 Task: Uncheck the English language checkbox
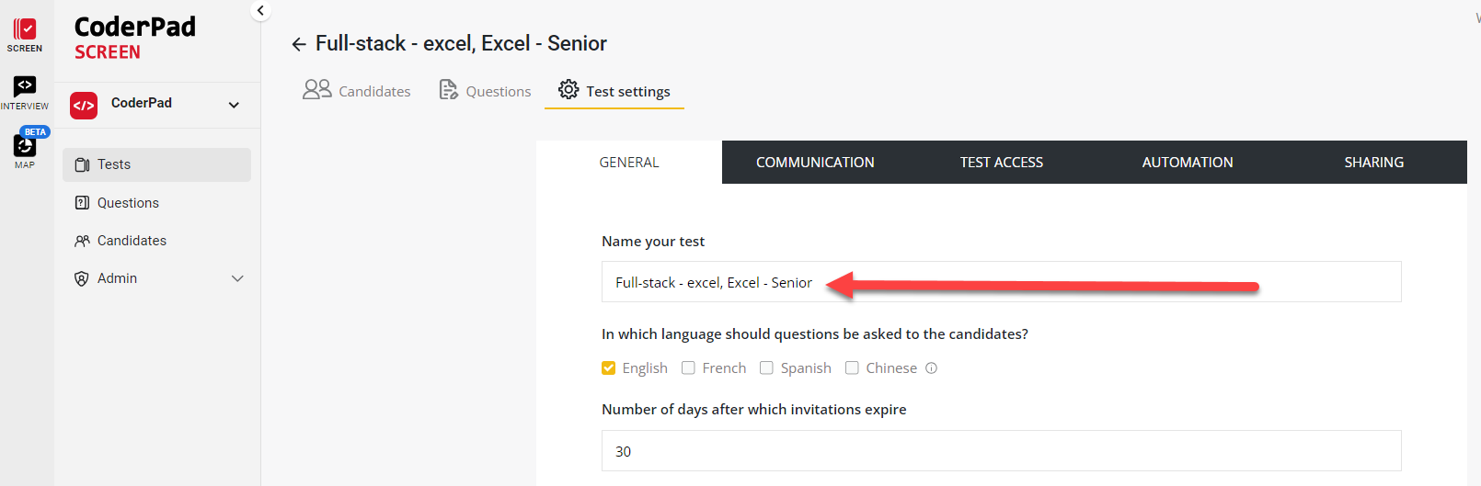[x=609, y=368]
